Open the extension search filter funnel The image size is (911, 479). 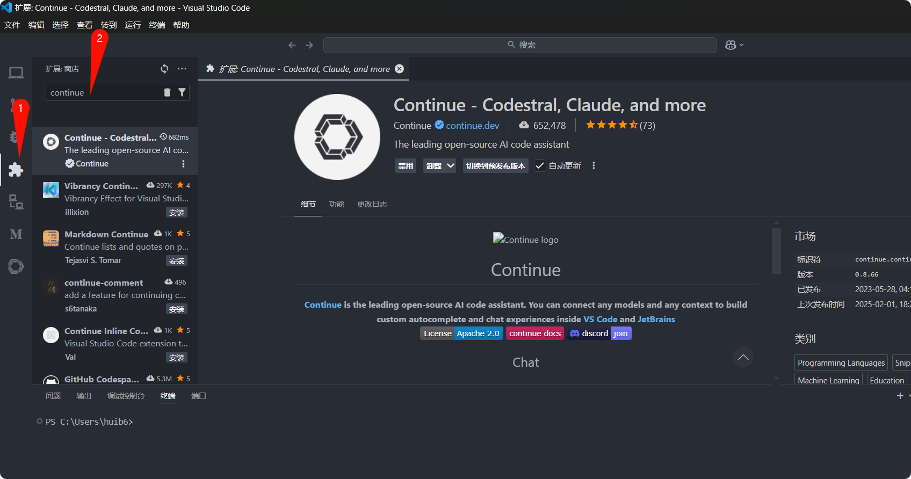click(x=182, y=92)
